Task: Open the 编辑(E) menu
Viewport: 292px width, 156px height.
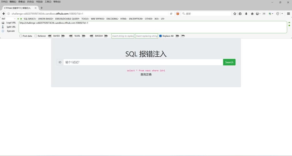Action: (13, 2)
